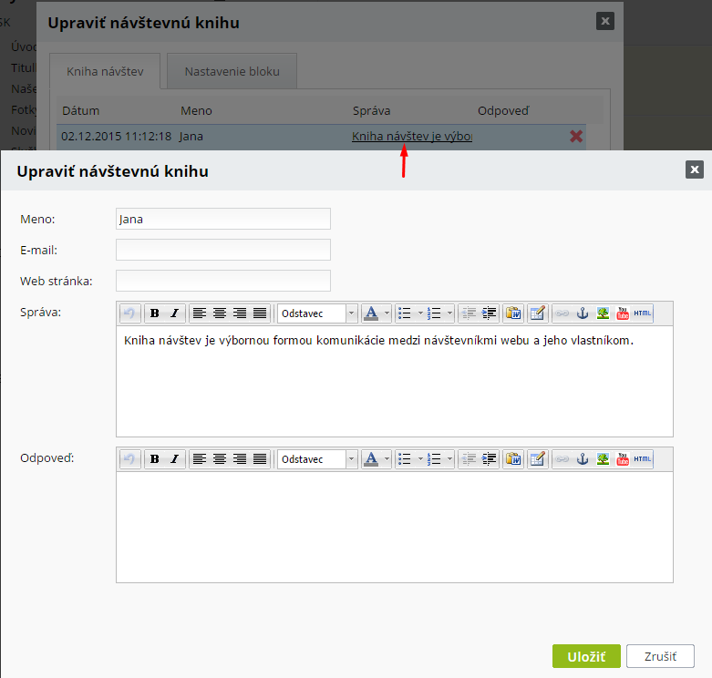The image size is (712, 678).
Task: Close the background Upraviť návštevnú knihu window
Action: (x=604, y=21)
